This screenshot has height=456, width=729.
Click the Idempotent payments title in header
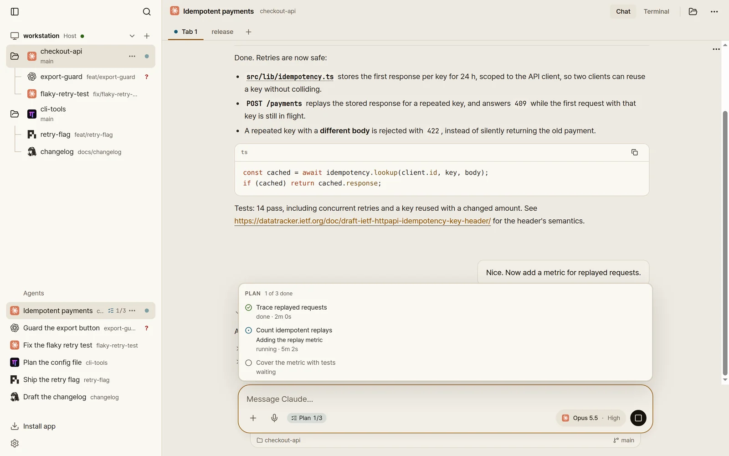[218, 11]
